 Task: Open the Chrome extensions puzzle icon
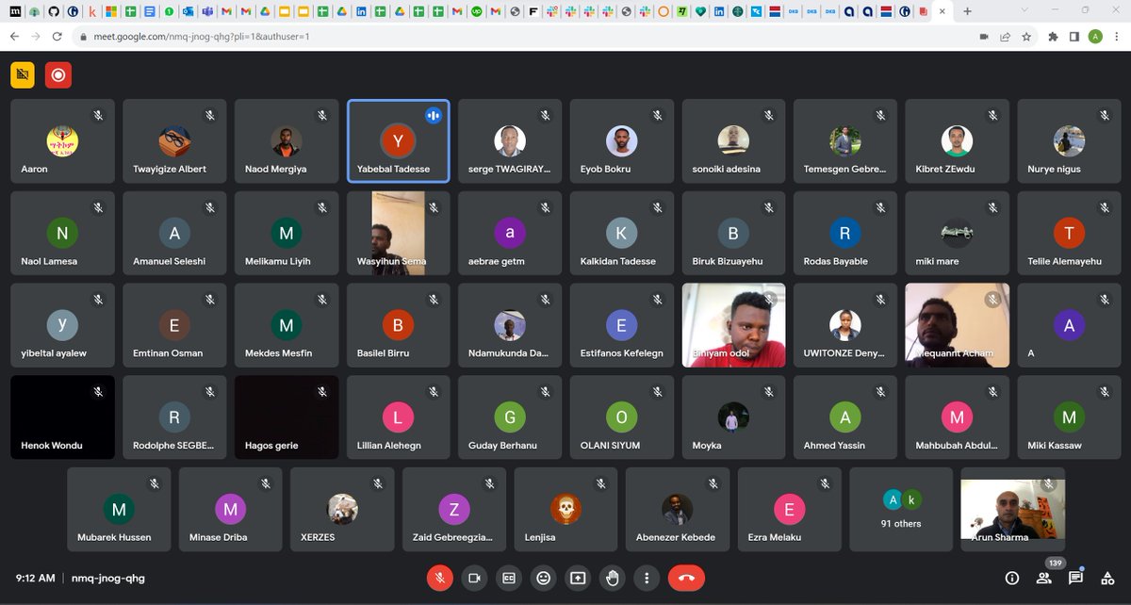pos(1053,37)
